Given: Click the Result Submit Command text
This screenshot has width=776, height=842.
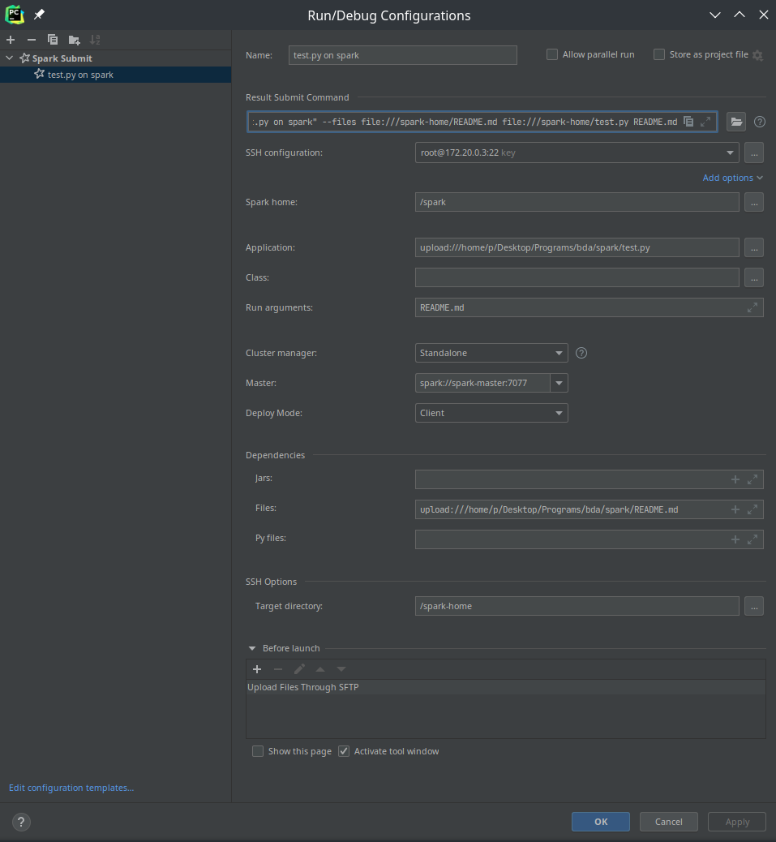Looking at the screenshot, I should [465, 122].
